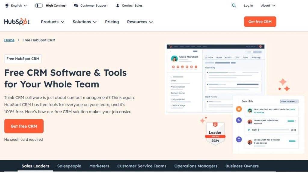
Task: Click the call recording progress slider
Action: (274, 130)
